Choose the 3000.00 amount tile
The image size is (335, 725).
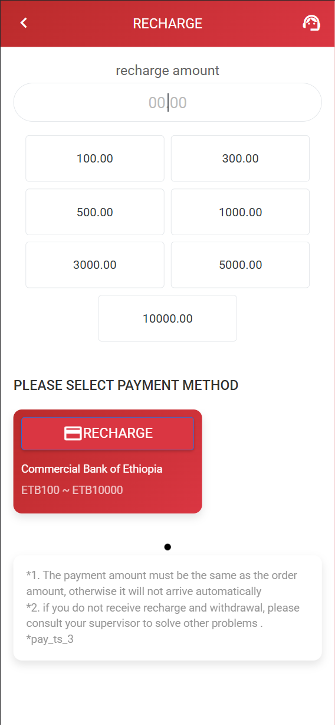click(x=95, y=265)
